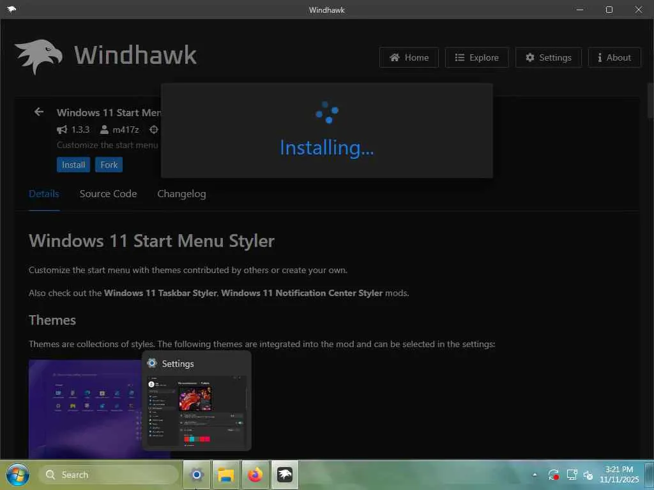Open the Explore mods page
Screen dimensions: 654x490
tap(476, 57)
